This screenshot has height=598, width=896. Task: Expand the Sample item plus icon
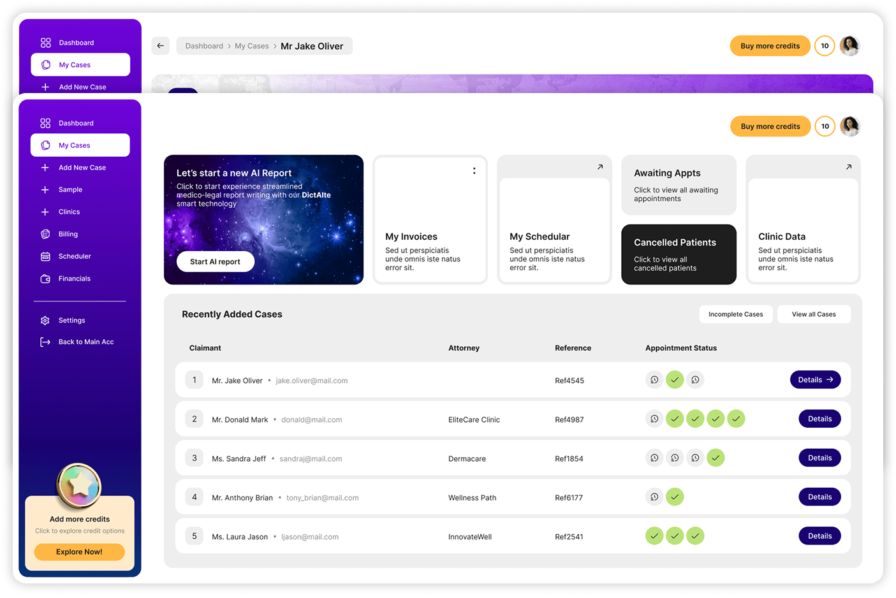click(x=45, y=190)
